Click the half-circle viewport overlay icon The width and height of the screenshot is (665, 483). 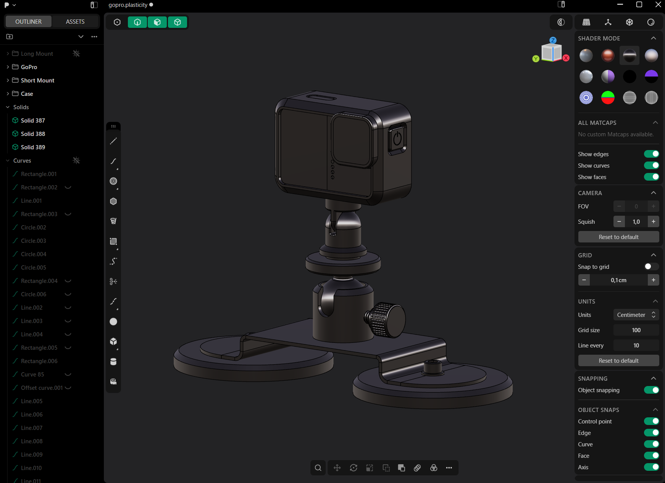(x=561, y=22)
